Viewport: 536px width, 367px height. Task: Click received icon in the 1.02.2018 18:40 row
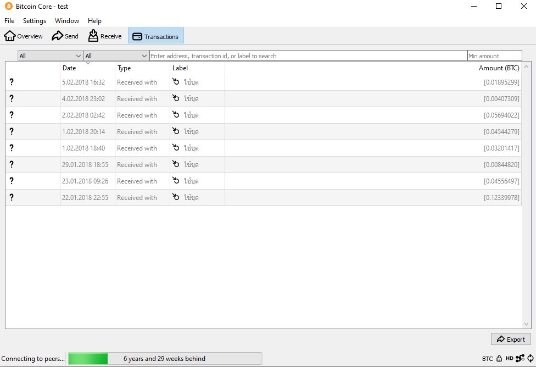(x=176, y=147)
